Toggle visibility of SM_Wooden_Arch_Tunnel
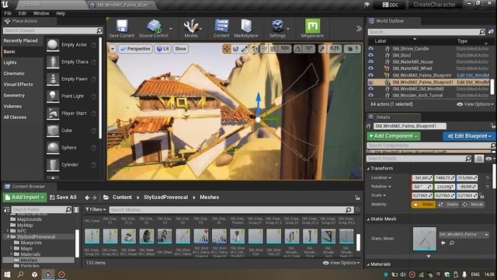The width and height of the screenshot is (497, 280). (370, 95)
